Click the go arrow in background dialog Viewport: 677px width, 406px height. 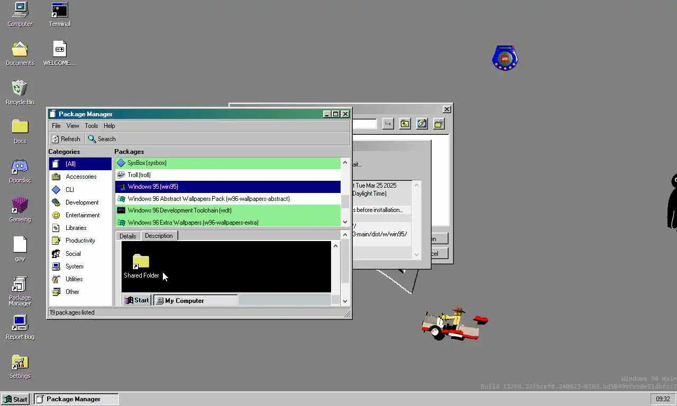pyautogui.click(x=388, y=124)
